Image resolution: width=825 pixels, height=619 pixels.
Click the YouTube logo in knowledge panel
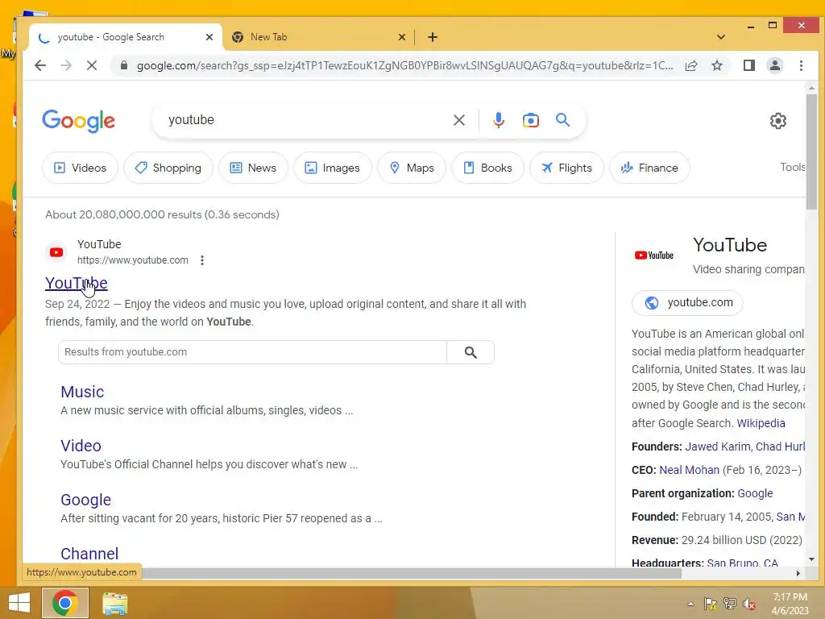[x=654, y=255]
